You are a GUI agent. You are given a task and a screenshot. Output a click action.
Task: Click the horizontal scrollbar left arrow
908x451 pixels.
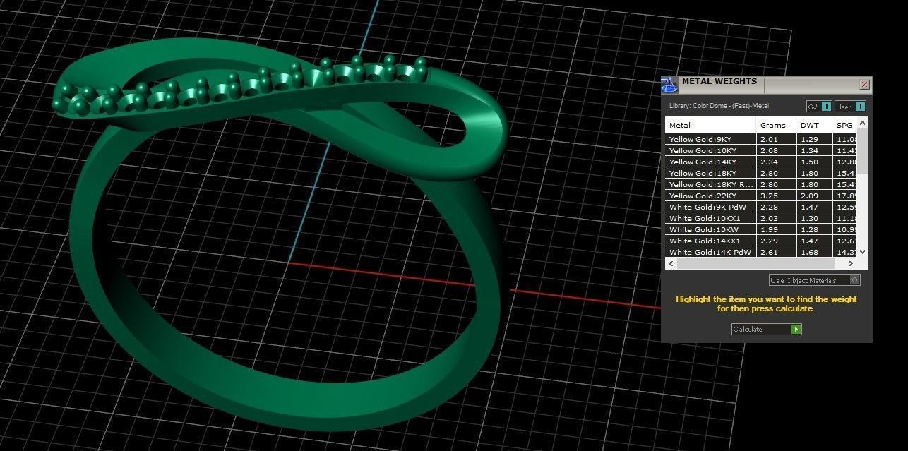coord(671,263)
